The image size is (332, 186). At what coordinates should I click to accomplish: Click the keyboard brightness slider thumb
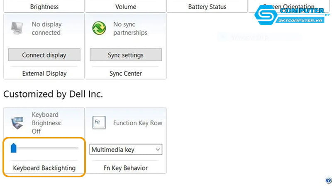point(13,148)
